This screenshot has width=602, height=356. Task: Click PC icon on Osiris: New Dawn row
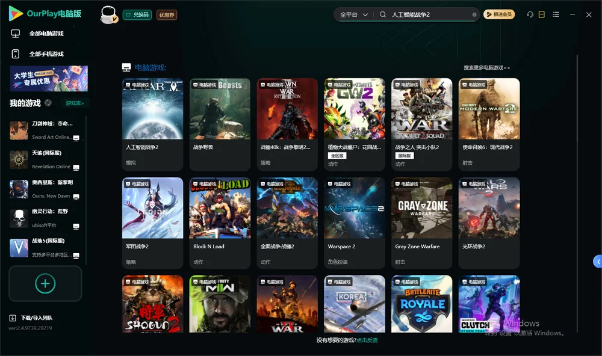click(76, 197)
